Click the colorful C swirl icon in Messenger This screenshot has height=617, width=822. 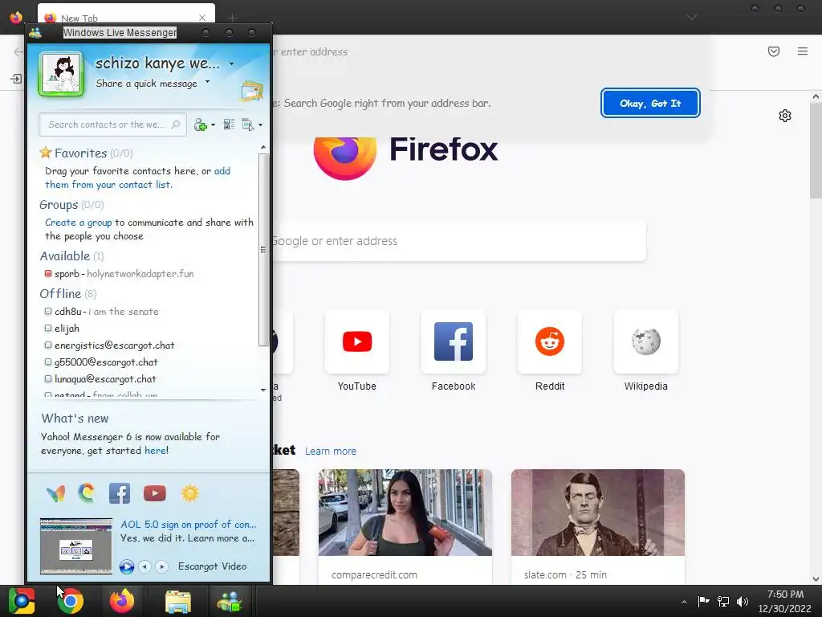click(87, 493)
